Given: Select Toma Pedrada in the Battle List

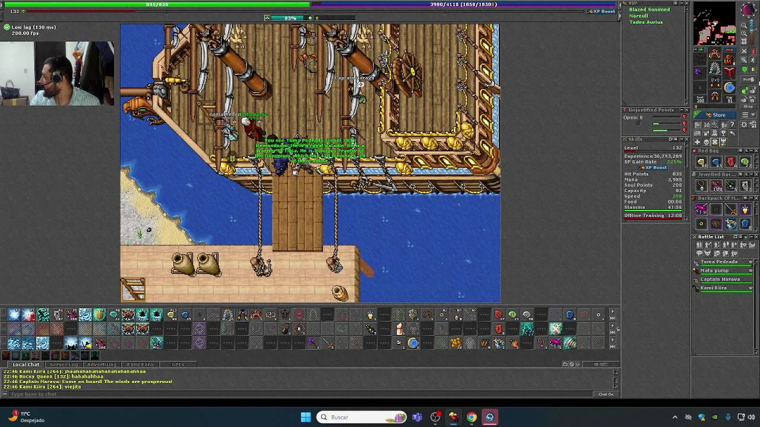Looking at the screenshot, I should click(x=723, y=262).
